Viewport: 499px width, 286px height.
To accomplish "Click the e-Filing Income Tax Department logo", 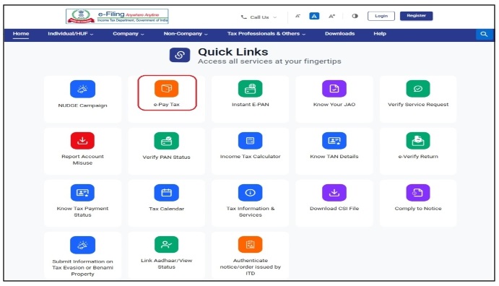I will (117, 16).
